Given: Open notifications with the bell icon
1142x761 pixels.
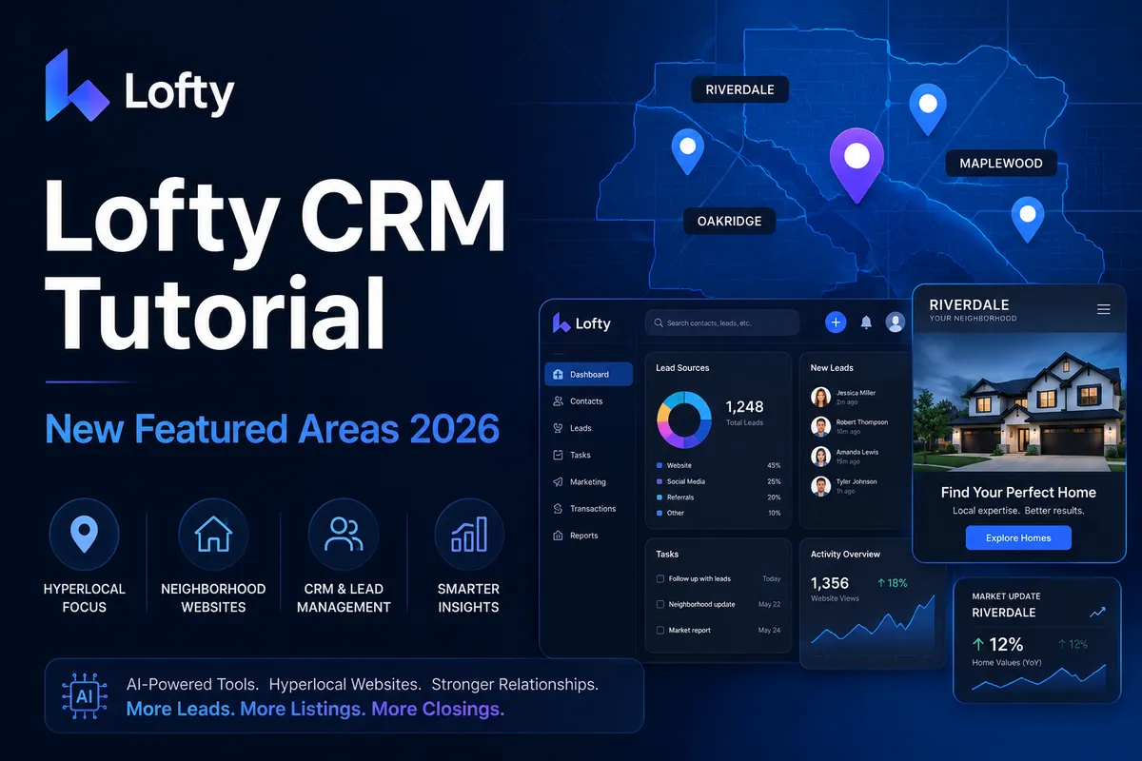Looking at the screenshot, I should click(x=866, y=322).
